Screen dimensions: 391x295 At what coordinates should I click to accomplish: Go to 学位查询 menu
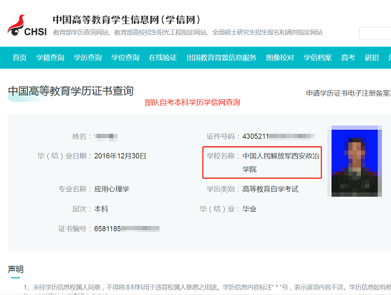pyautogui.click(x=125, y=57)
